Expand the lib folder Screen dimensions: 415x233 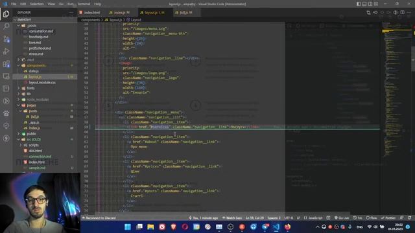point(29,94)
